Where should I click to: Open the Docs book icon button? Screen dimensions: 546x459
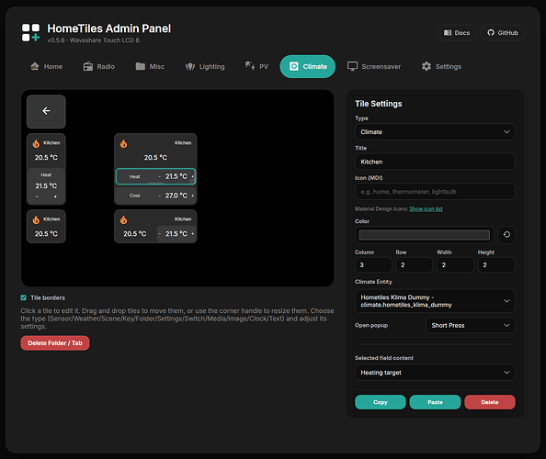(457, 33)
